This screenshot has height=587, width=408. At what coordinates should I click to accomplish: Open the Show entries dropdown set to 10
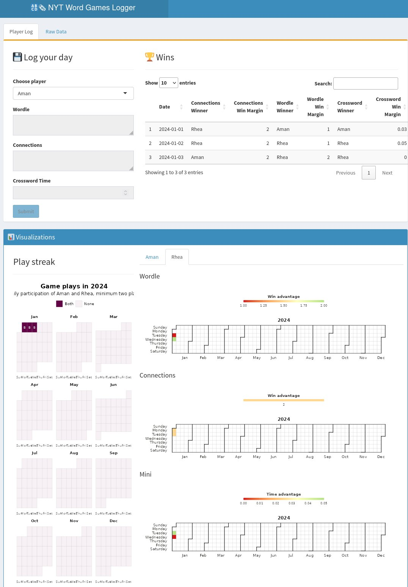point(168,83)
